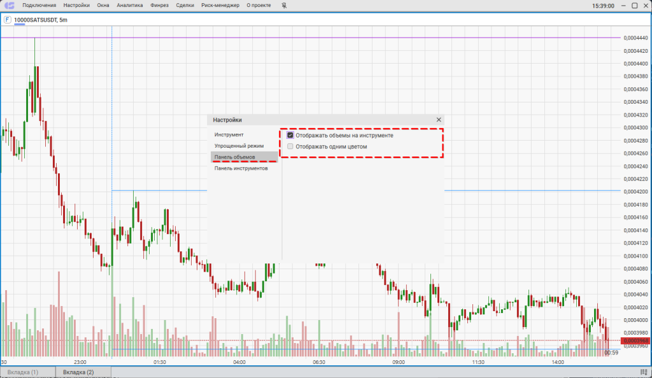The height and width of the screenshot is (378, 652).
Task: Click the 04:00 time axis label
Action: coord(239,362)
